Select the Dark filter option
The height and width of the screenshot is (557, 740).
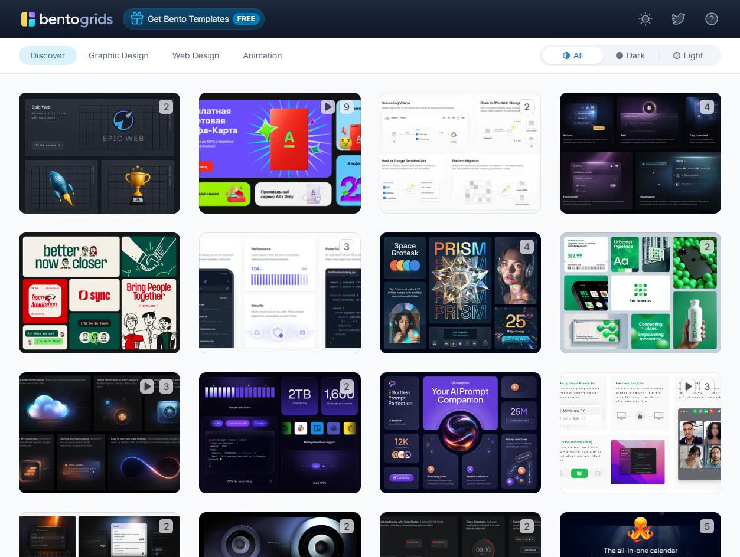(x=630, y=55)
